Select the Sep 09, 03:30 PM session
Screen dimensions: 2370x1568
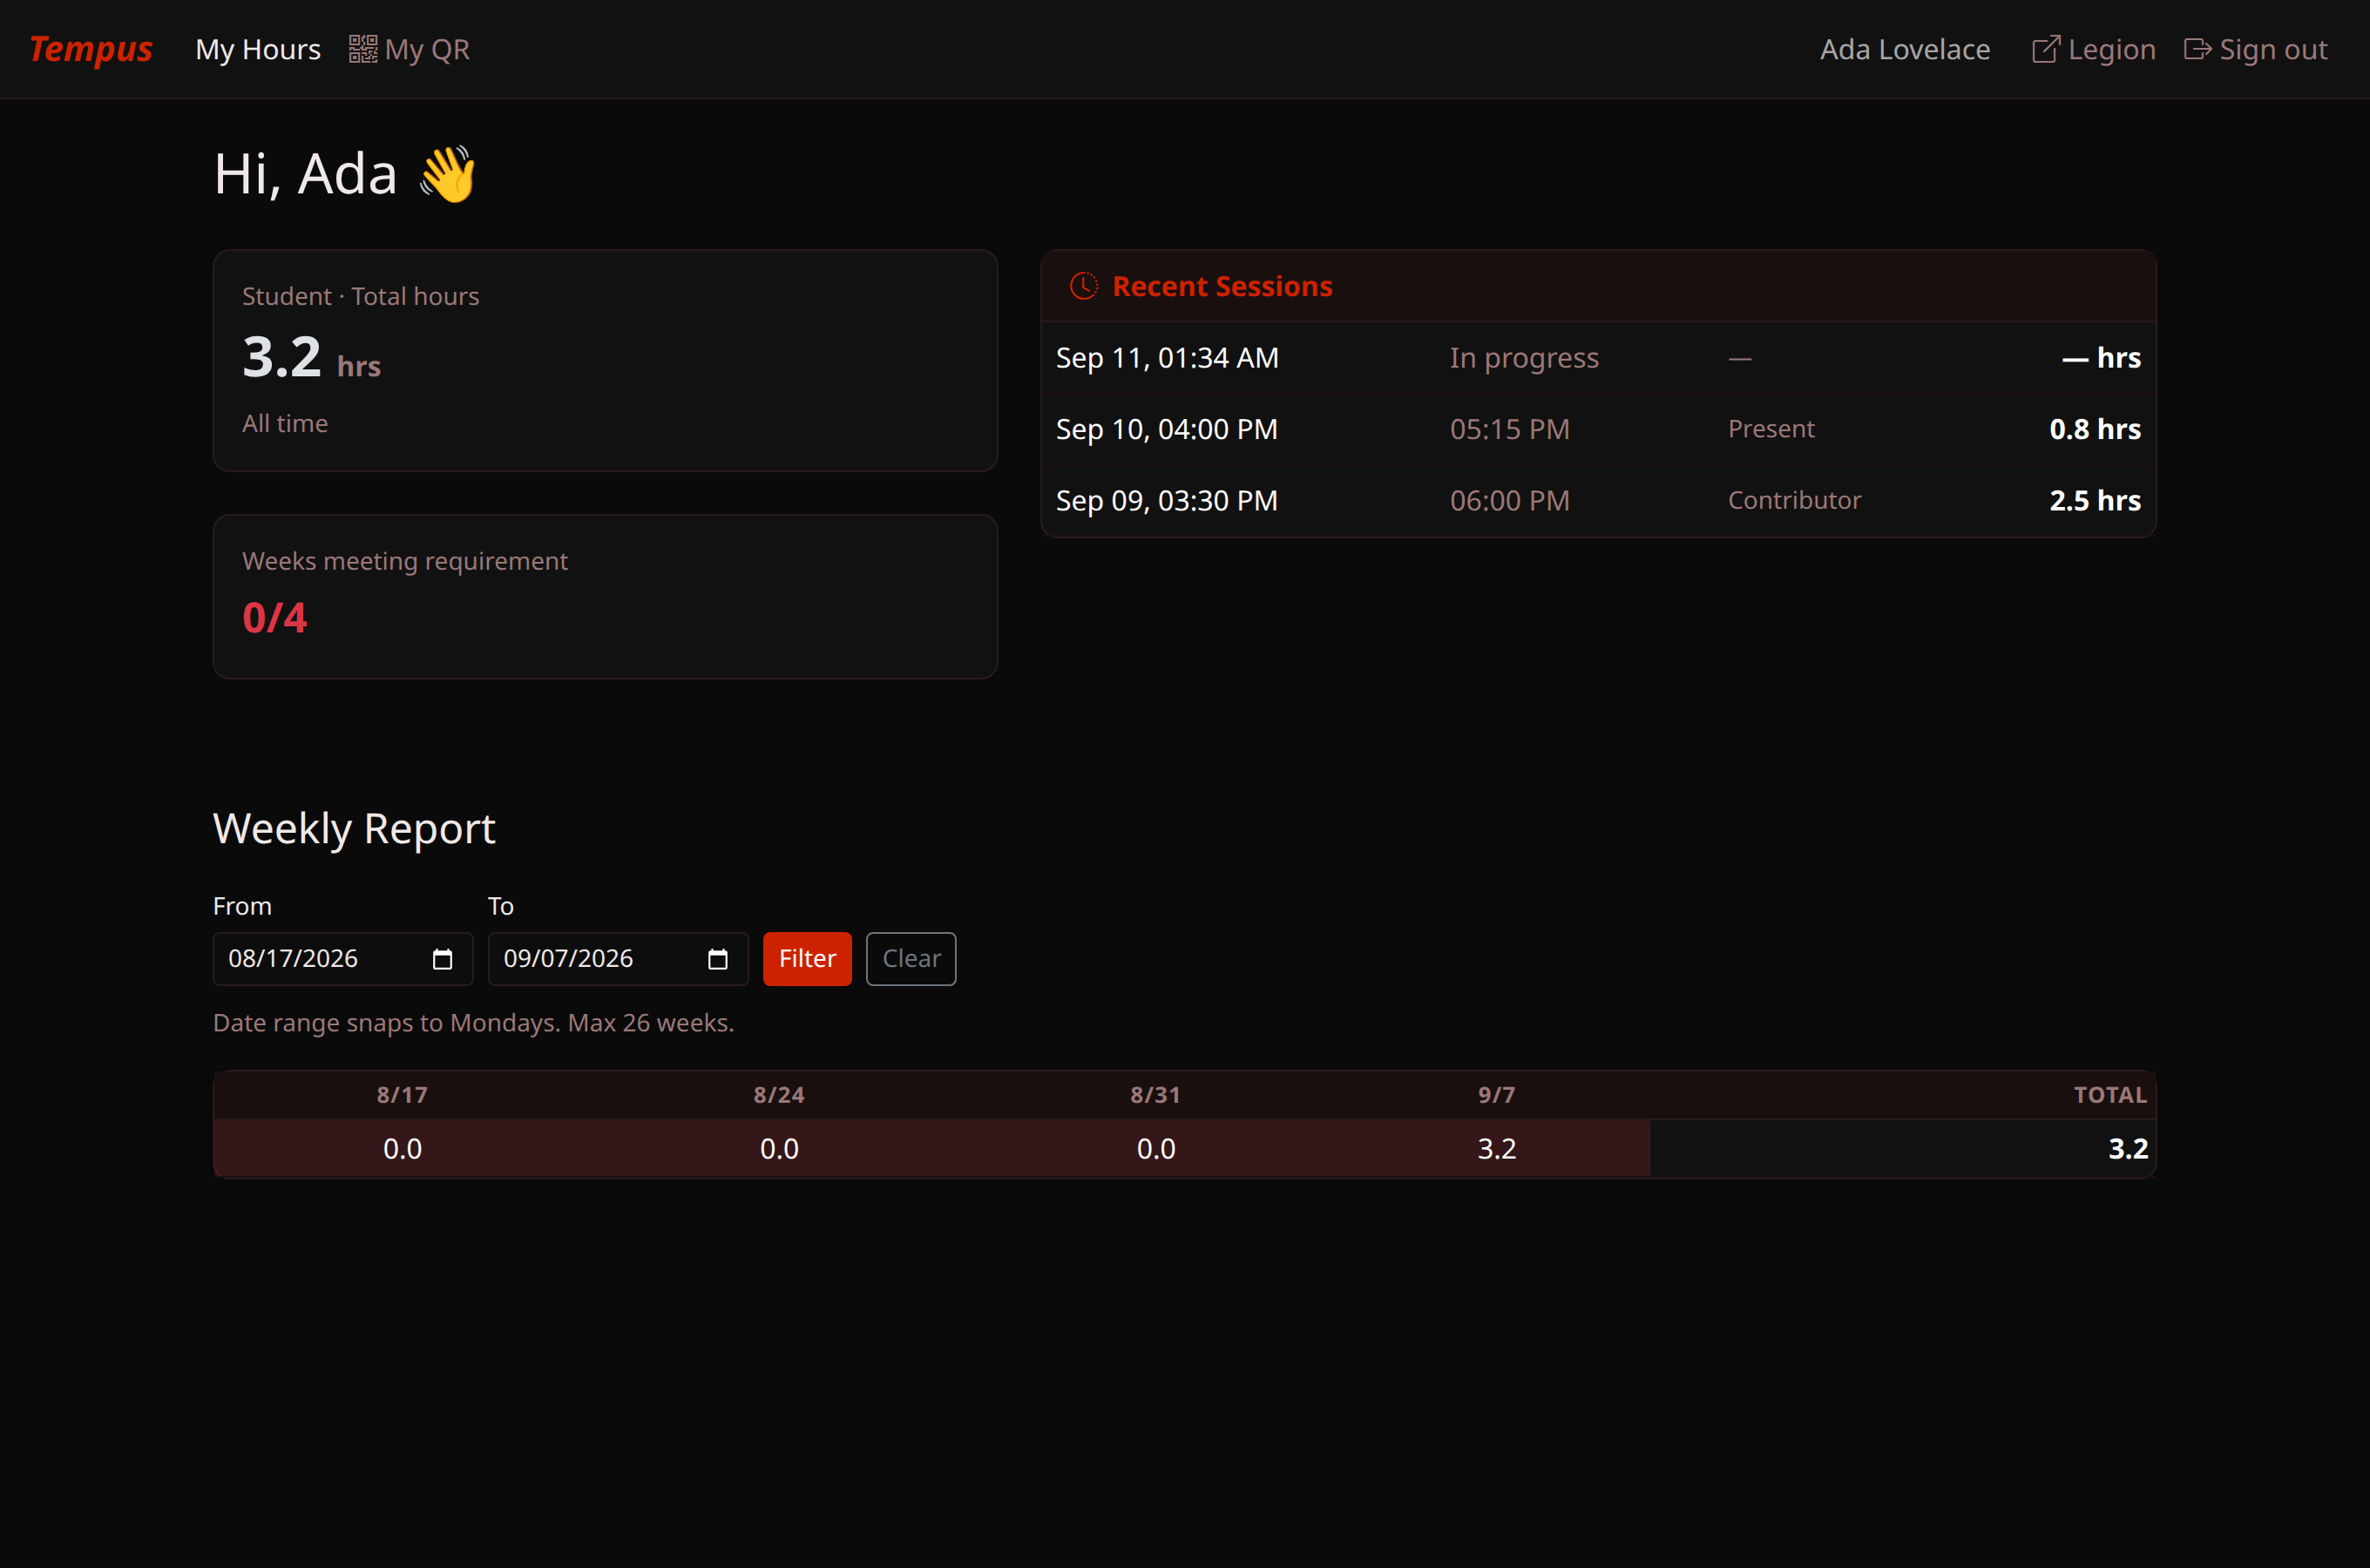tap(1598, 501)
